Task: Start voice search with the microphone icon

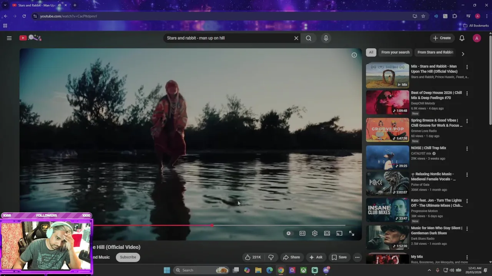Action: coord(326,38)
